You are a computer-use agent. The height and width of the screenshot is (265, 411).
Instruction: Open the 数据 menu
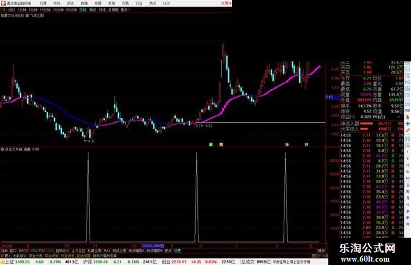coord(84,3)
